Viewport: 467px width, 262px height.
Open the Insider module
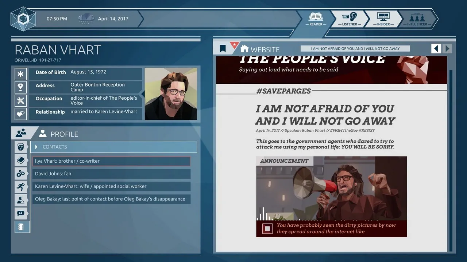pyautogui.click(x=383, y=19)
